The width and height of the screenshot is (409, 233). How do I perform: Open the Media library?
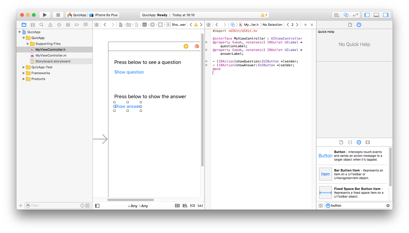pyautogui.click(x=368, y=142)
